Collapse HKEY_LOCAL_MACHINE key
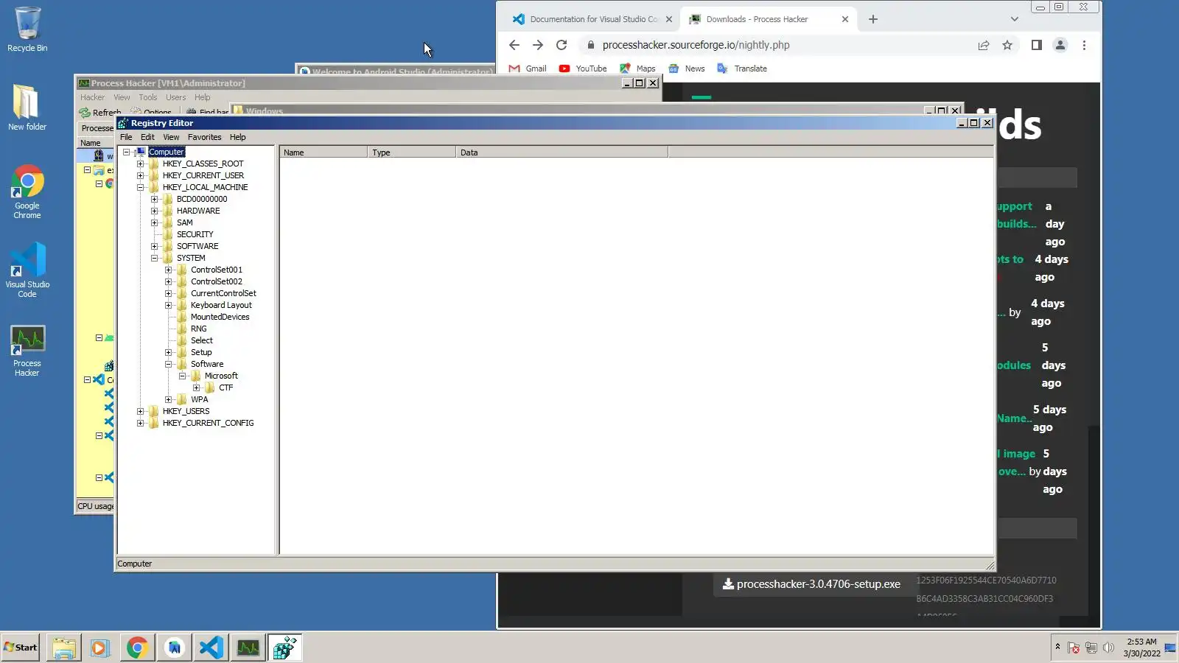Viewport: 1179px width, 663px height. (x=140, y=187)
